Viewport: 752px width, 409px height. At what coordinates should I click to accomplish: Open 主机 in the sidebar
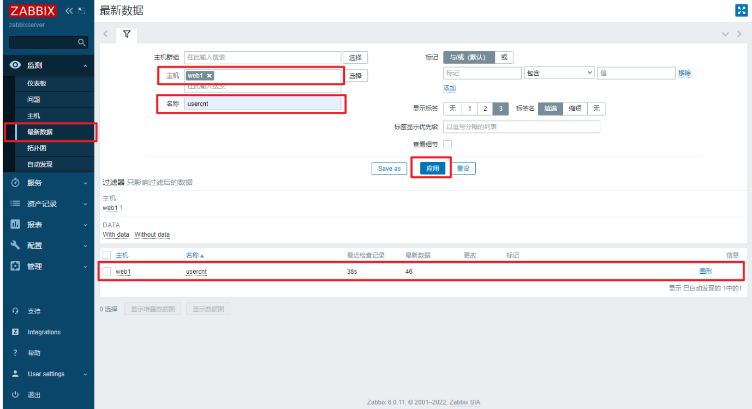(x=34, y=116)
